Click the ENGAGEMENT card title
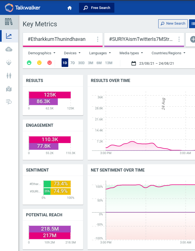The width and height of the screenshot is (195, 251). 40,125
